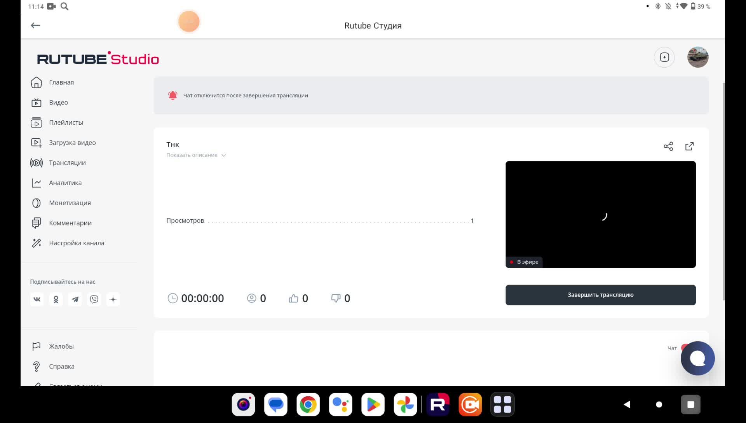
Task: Open the Telegram social link icon
Action: coord(75,299)
